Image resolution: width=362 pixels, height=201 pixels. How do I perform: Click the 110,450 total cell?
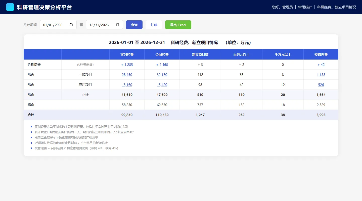click(x=162, y=115)
